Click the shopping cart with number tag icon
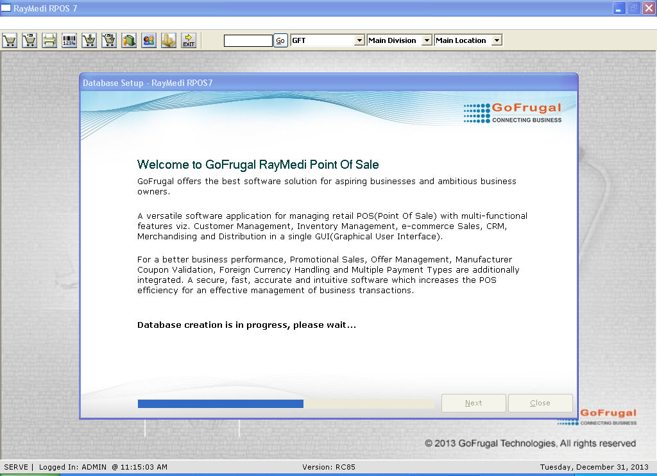 click(x=30, y=40)
